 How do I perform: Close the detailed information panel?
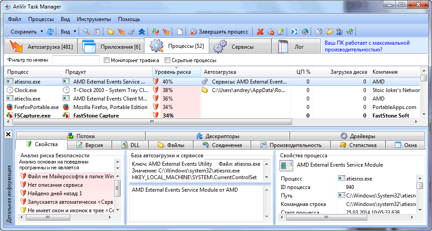tap(8, 134)
